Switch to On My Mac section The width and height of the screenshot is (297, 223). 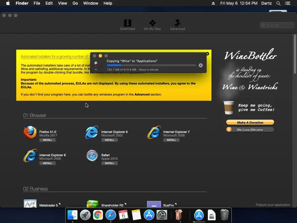[x=153, y=25]
